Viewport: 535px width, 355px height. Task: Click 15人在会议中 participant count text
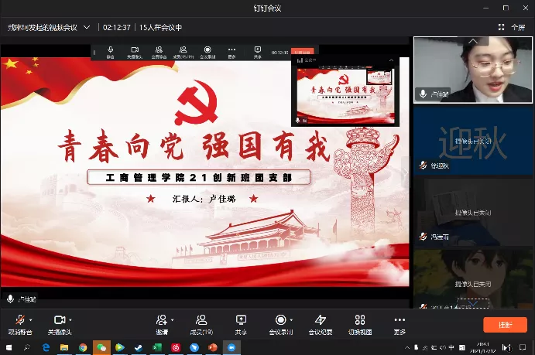(160, 27)
